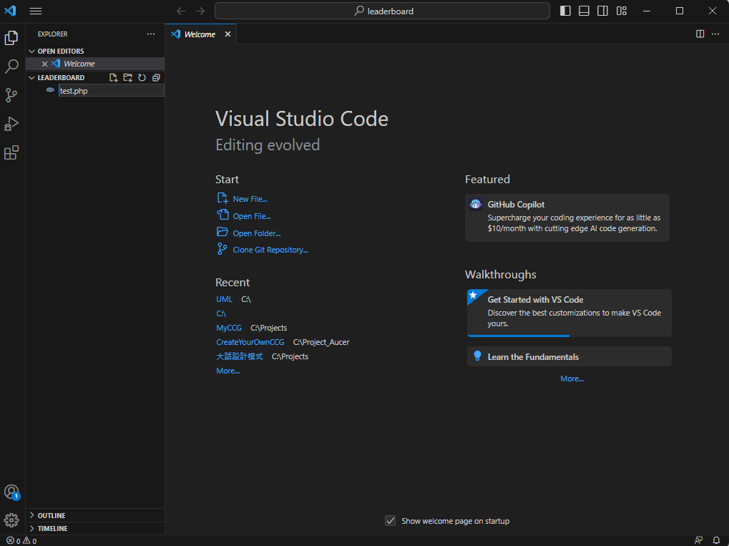Toggle the bottom panel layout button

[584, 11]
